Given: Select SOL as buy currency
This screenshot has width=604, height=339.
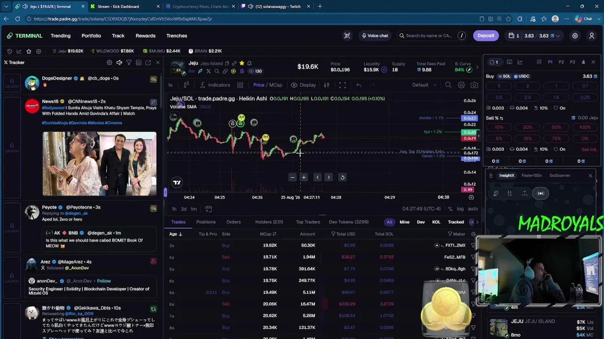Looking at the screenshot, I should [x=504, y=76].
